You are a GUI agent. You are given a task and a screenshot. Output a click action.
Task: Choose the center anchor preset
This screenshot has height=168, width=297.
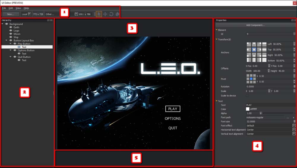click(254, 50)
